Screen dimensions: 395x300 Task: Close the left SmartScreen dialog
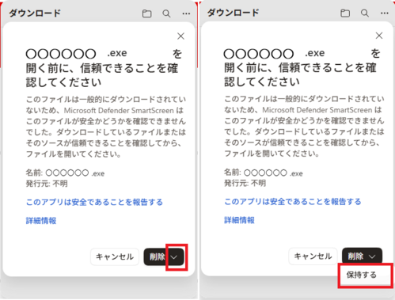click(x=180, y=36)
